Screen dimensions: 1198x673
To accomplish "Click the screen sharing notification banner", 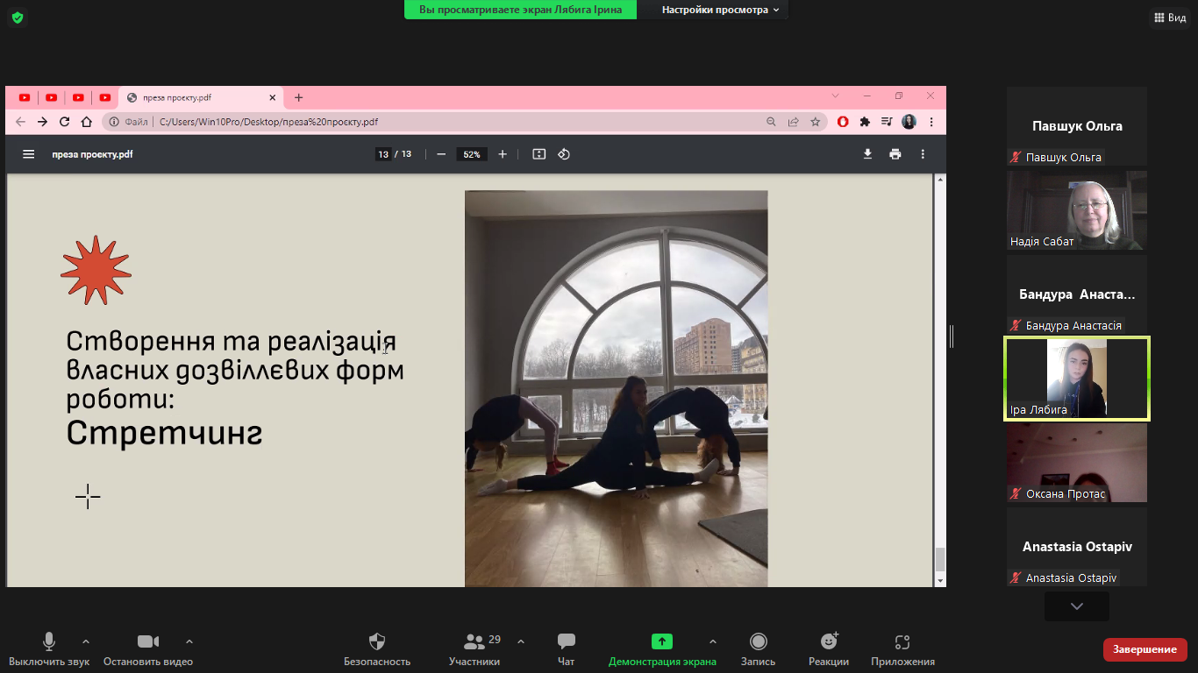I will 521,10.
